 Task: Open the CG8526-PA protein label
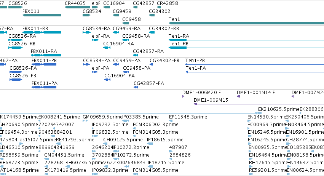tap(23, 68)
